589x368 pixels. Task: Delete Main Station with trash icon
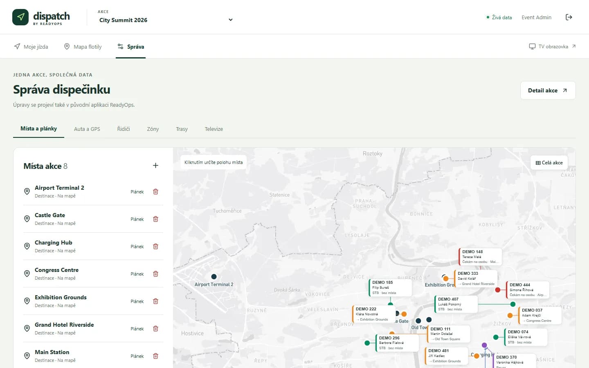155,356
